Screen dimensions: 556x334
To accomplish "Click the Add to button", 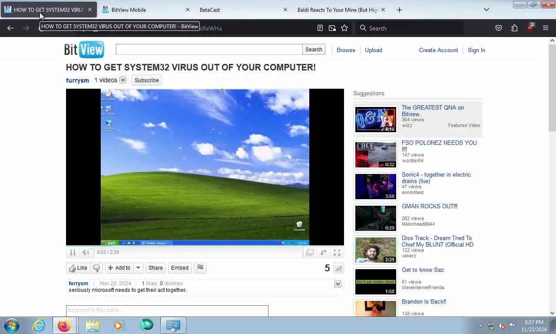I will [119, 268].
